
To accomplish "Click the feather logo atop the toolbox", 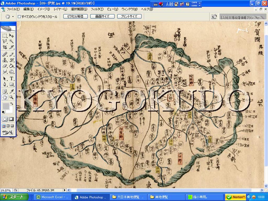I will 8,28.
